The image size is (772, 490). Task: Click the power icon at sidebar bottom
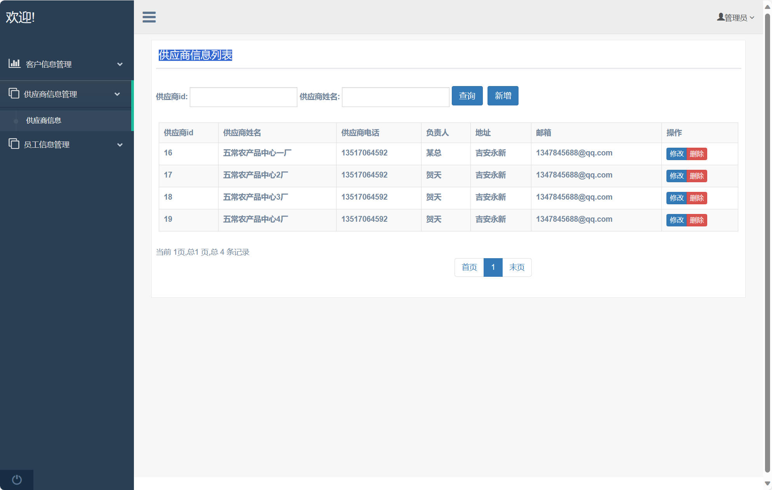tap(17, 480)
